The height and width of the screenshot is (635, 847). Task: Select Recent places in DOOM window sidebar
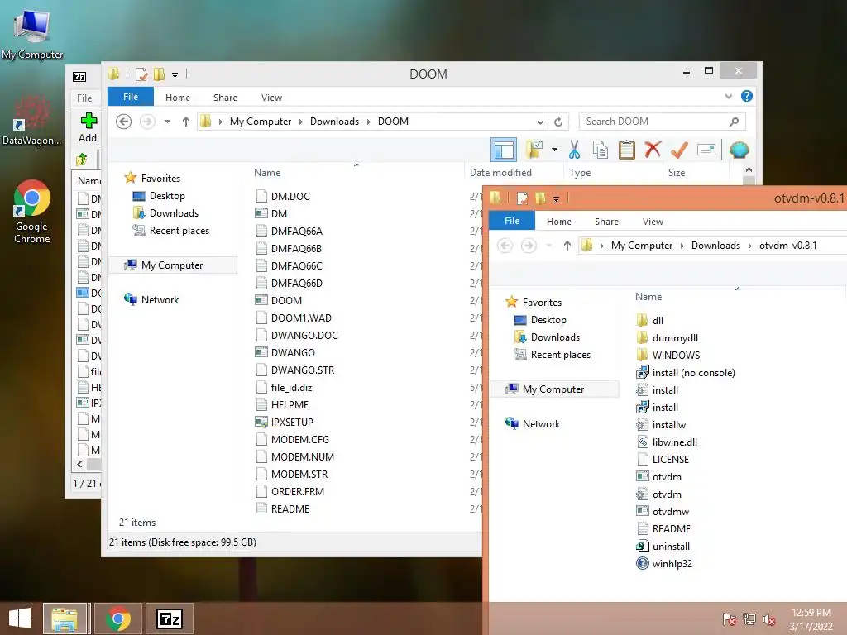click(179, 231)
